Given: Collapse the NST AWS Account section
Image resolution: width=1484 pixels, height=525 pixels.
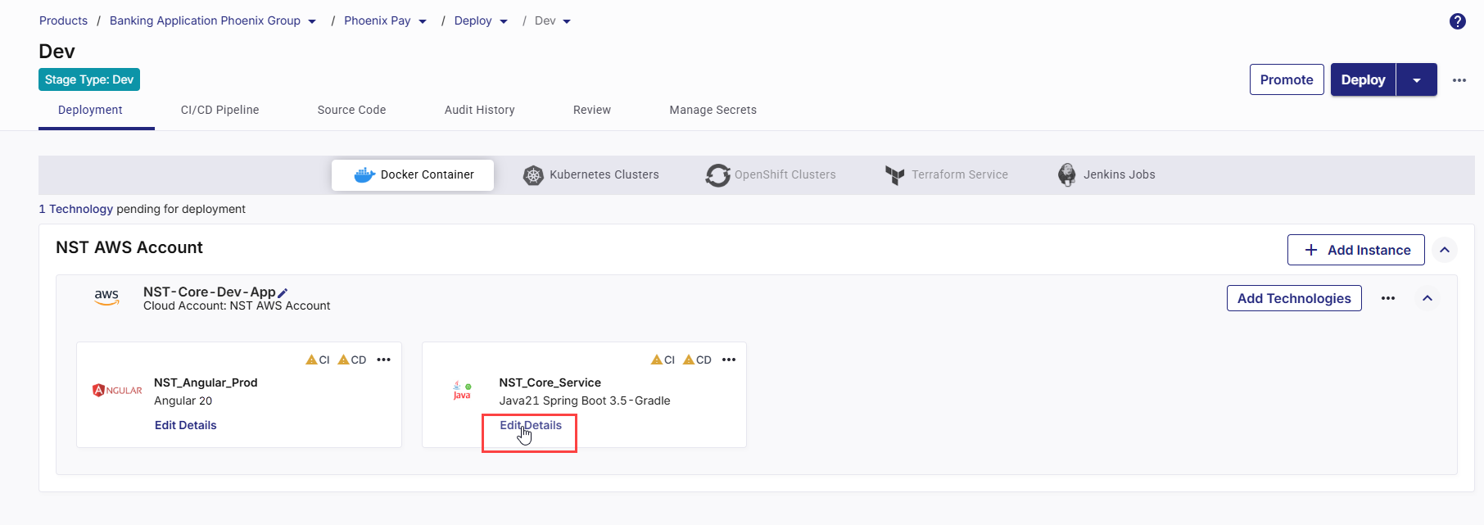Looking at the screenshot, I should pos(1445,250).
